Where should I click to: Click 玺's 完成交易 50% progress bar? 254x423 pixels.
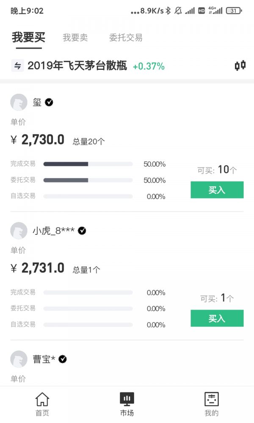[88, 164]
